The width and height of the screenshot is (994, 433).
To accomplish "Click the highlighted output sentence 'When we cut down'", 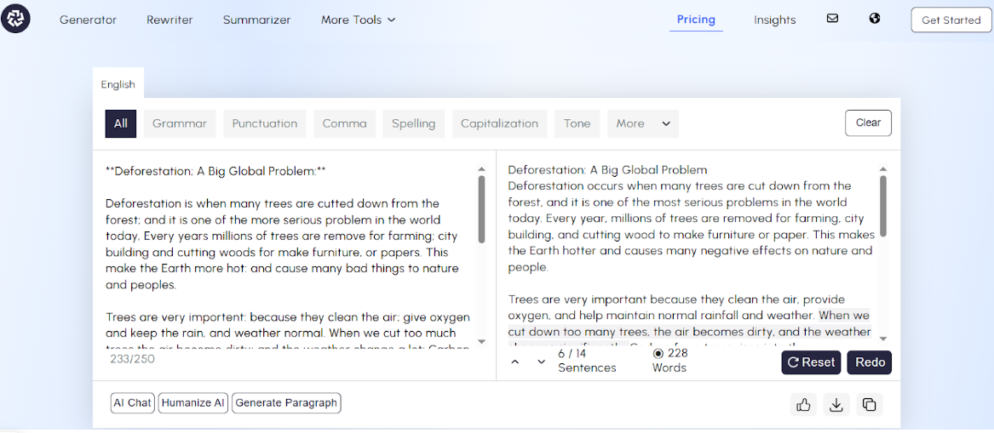I will pyautogui.click(x=690, y=330).
